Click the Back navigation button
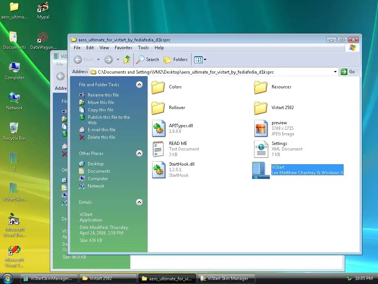Image resolution: width=378 pixels, height=284 pixels. (x=83, y=60)
